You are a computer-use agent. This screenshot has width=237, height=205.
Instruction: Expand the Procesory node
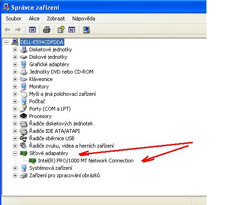tap(15, 116)
